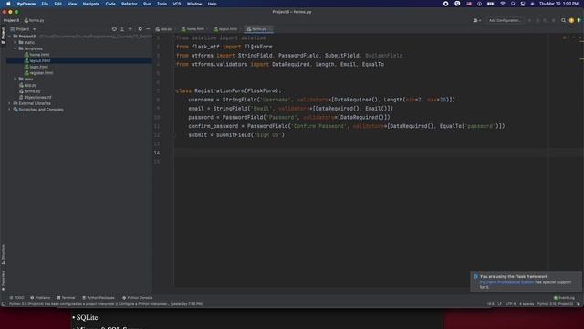Collapse the Project3 root folder
Image resolution: width=584 pixels, height=329 pixels.
pyautogui.click(x=10, y=37)
